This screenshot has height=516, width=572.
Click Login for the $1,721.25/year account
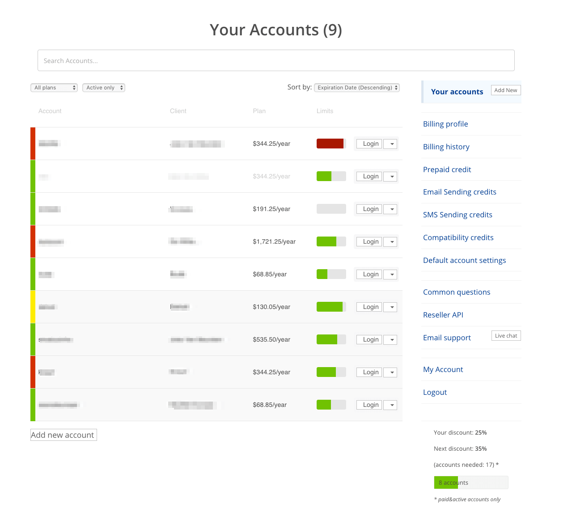[x=369, y=242]
